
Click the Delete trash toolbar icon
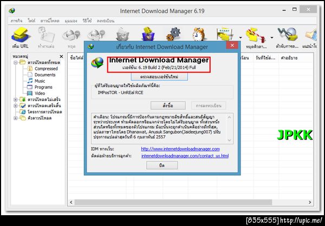pyautogui.click(x=122, y=34)
